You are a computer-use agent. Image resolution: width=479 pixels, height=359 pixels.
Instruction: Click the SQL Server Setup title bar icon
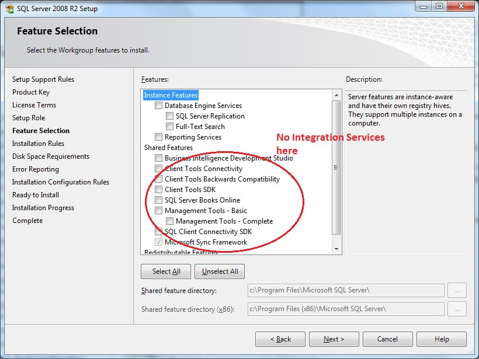point(10,9)
